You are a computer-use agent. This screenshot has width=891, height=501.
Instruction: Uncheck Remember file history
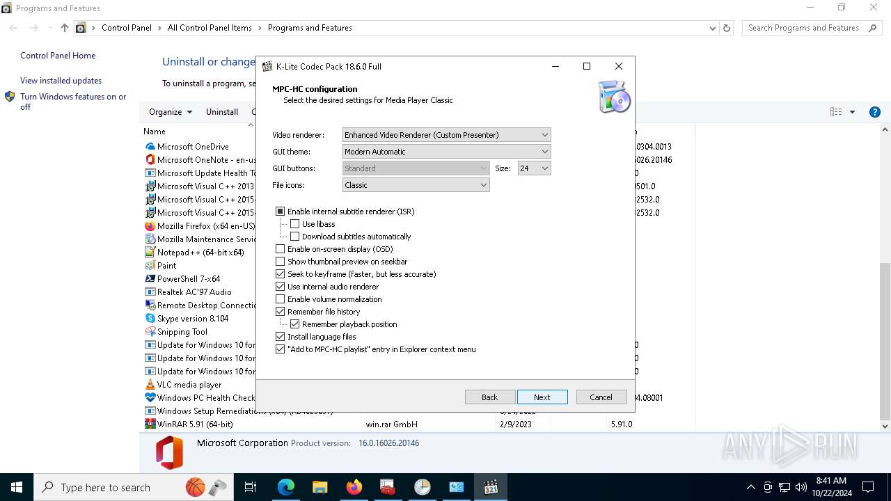coord(281,312)
